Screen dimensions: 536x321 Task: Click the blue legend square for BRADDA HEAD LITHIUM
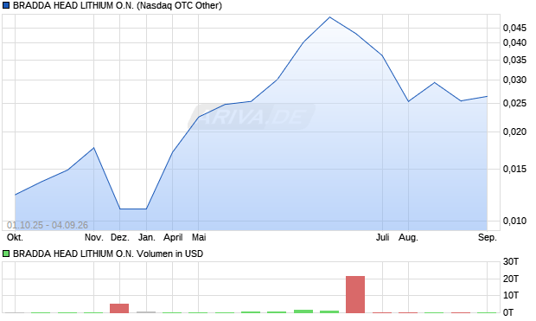(x=6, y=6)
